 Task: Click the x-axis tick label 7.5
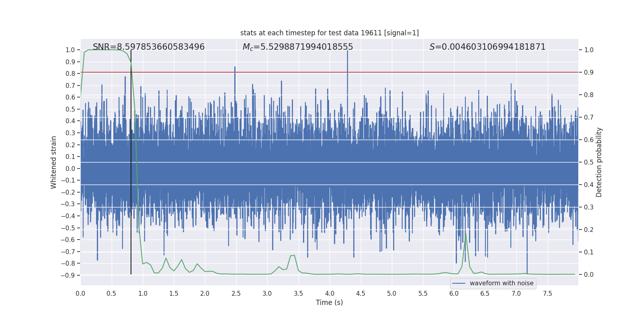click(547, 294)
